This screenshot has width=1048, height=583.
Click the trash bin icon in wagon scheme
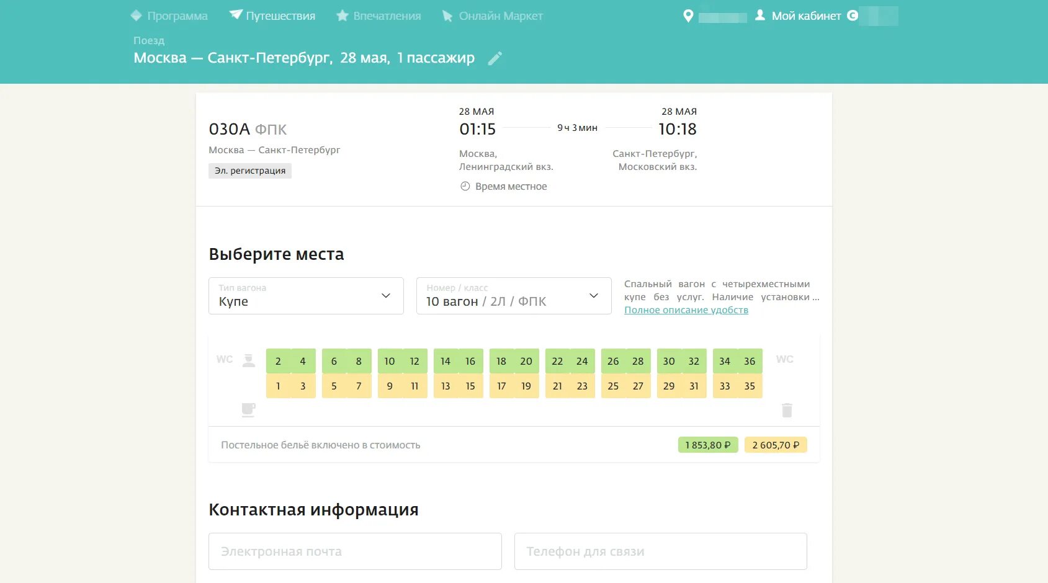787,410
